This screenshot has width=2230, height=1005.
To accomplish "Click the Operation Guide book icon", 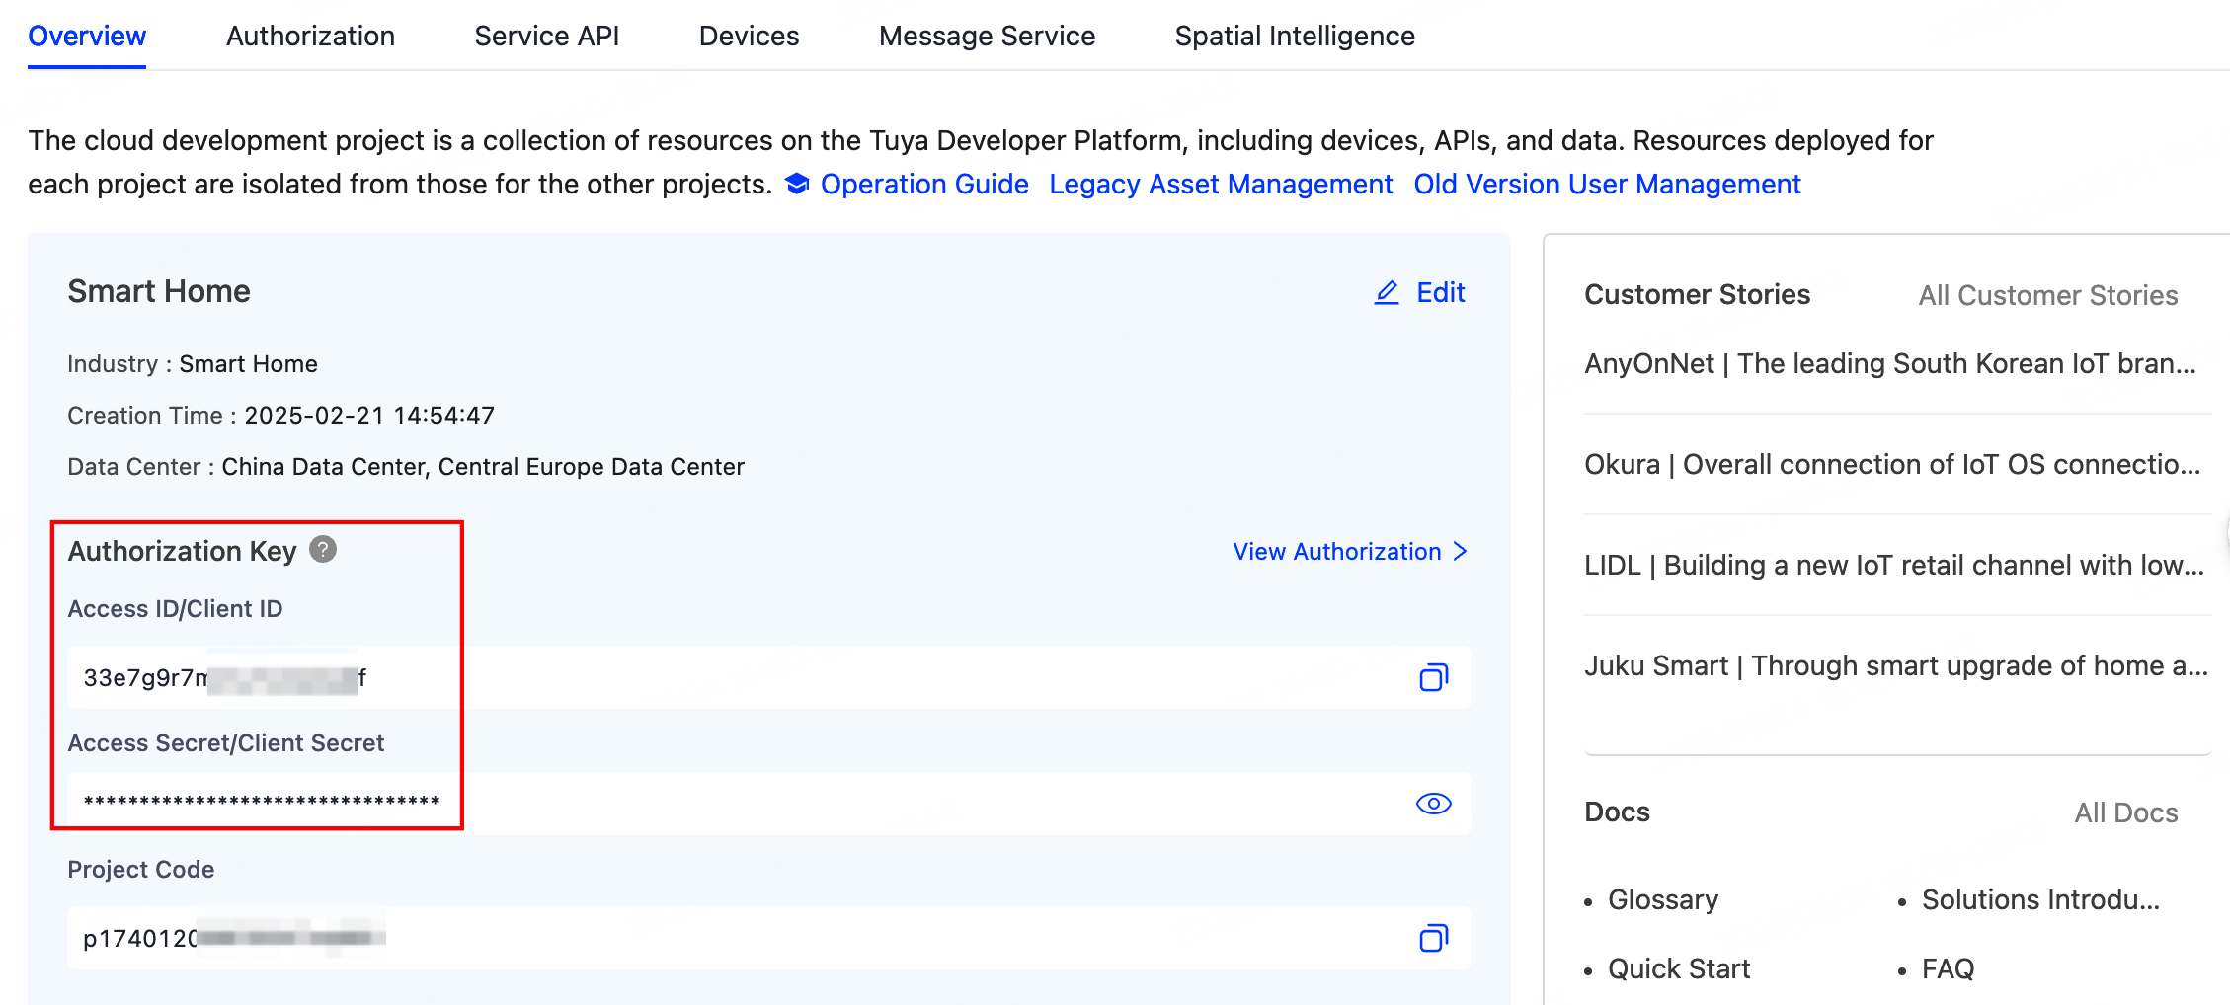I will tap(796, 184).
